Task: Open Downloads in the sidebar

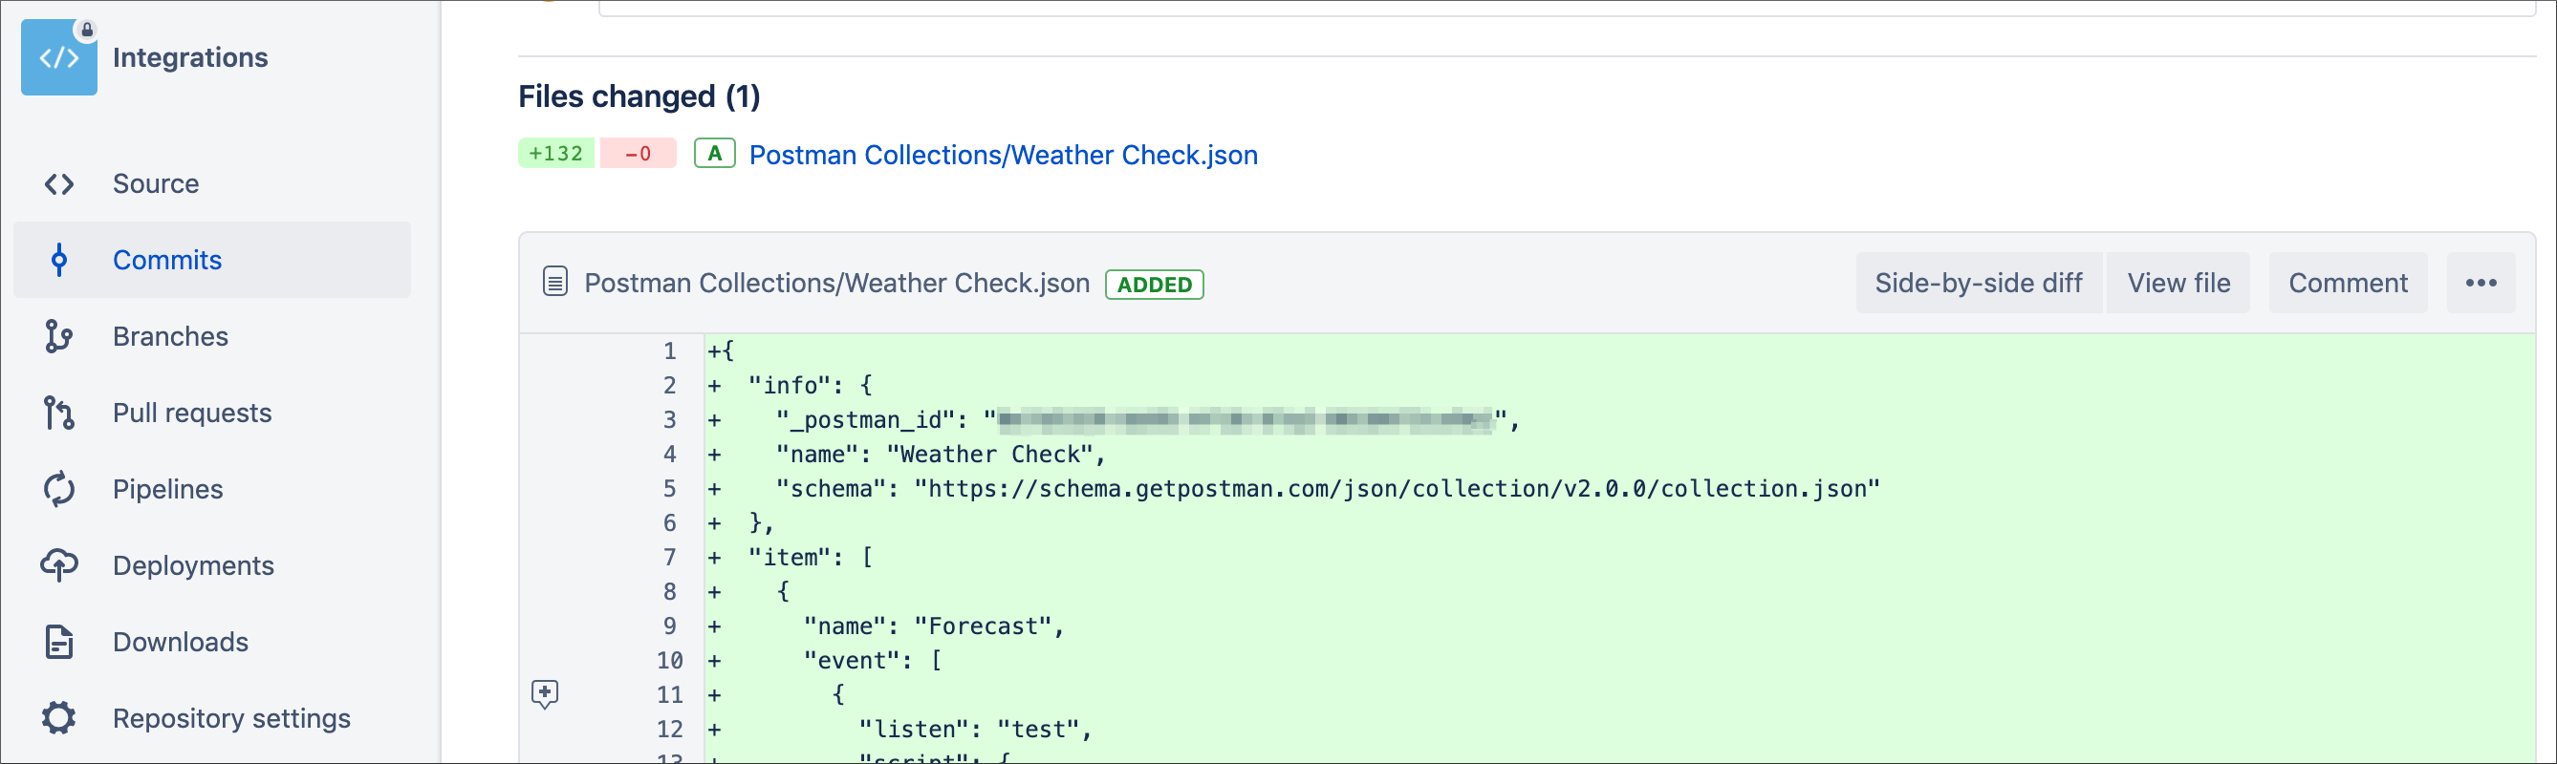Action: [212, 642]
